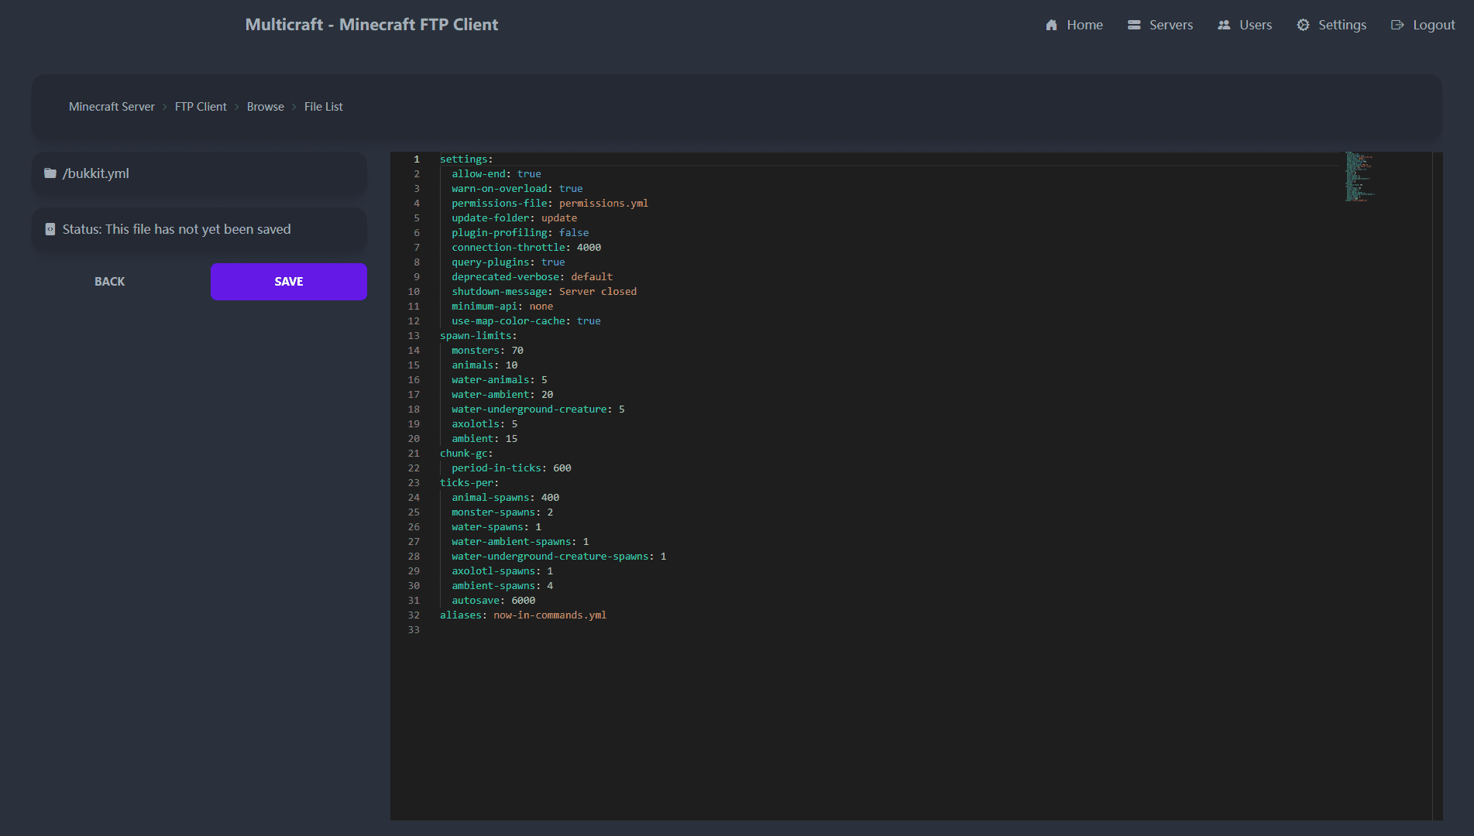This screenshot has height=836, width=1474.
Task: Click the file not saved status text
Action: click(x=177, y=229)
